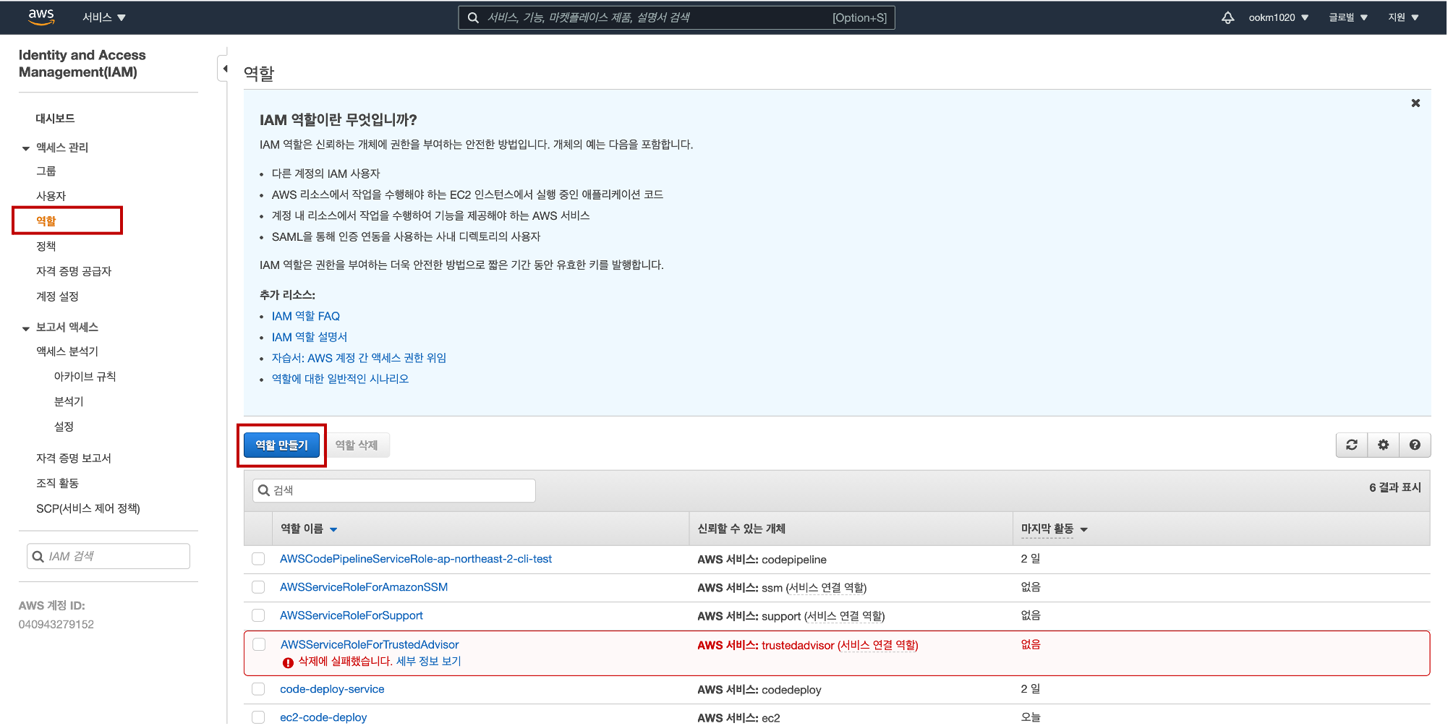Open 액세스 분석기 in sidebar
This screenshot has height=726, width=1448.
(x=67, y=351)
